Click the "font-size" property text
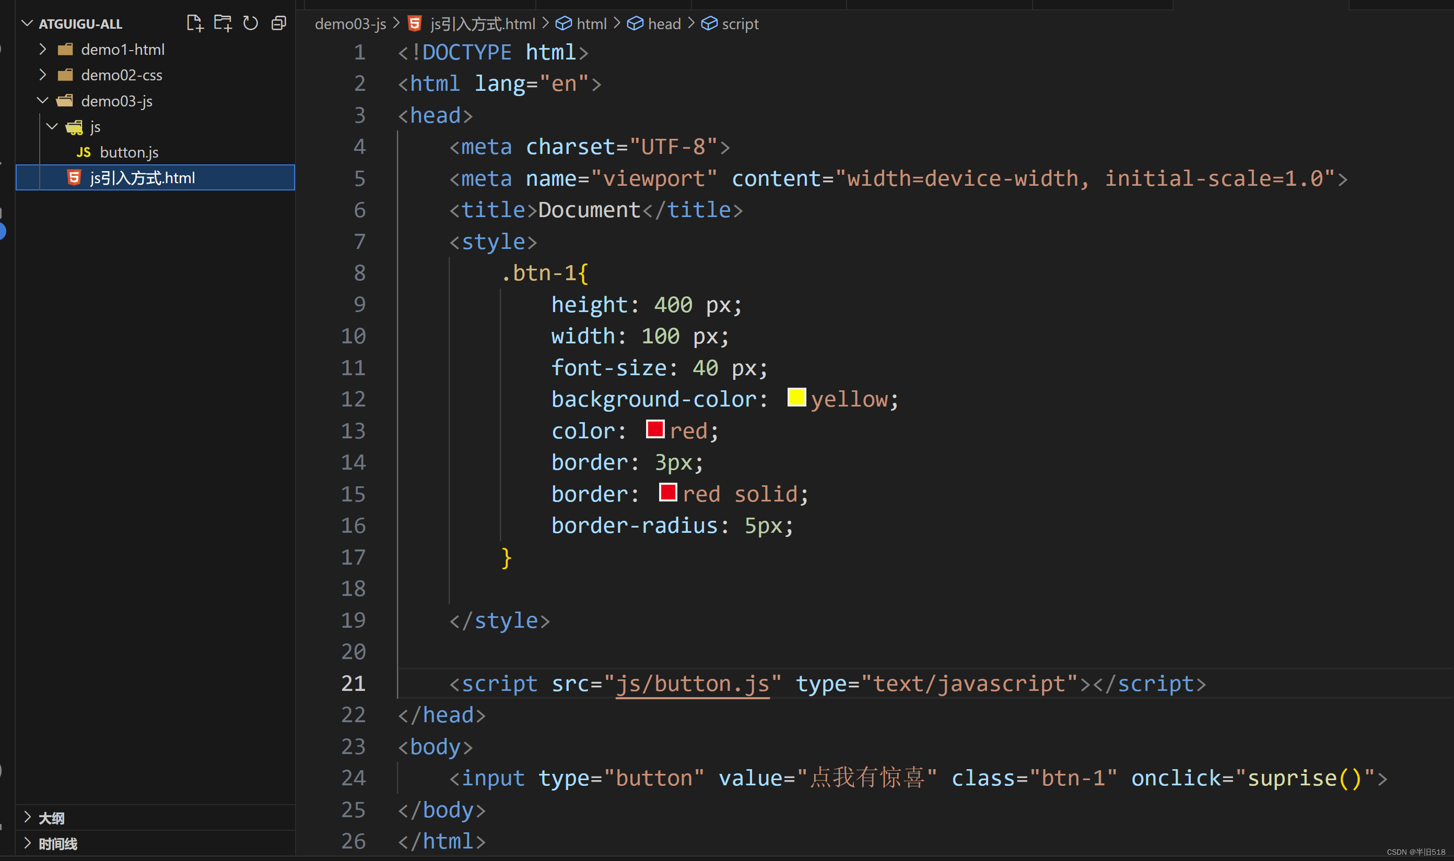 point(608,367)
